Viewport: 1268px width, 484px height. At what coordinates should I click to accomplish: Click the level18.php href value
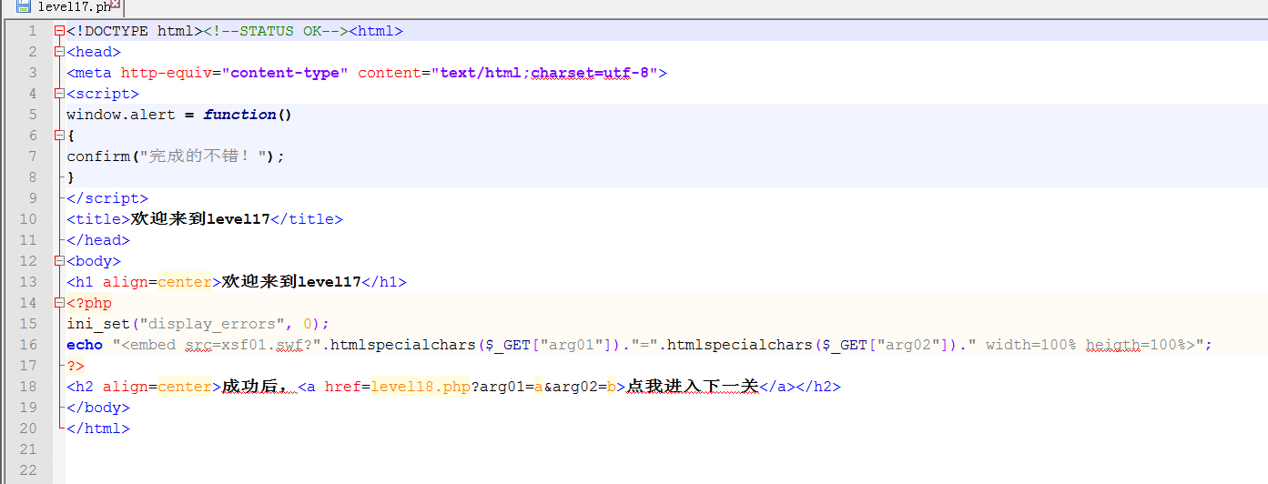420,387
